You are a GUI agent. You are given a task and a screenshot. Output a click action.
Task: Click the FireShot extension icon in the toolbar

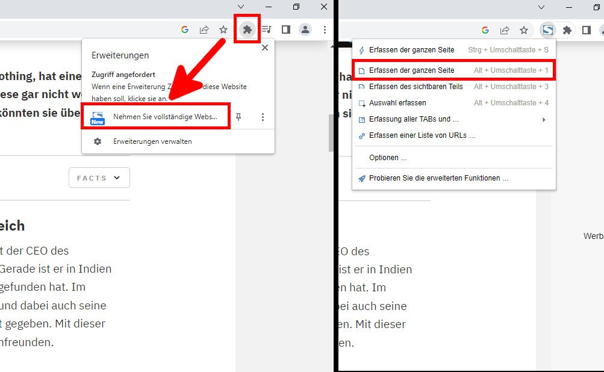coord(548,29)
